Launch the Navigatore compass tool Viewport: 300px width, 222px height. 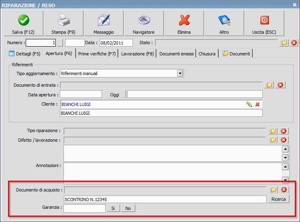(144, 23)
